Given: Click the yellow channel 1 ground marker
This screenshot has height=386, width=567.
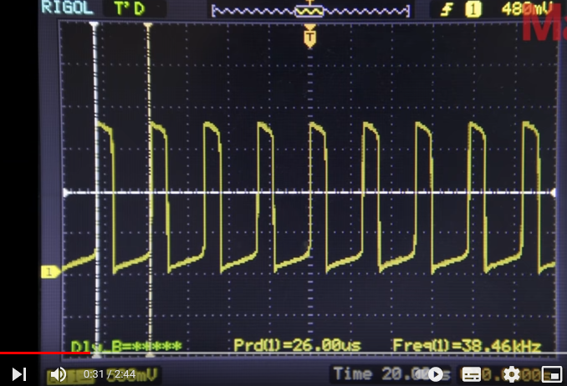Looking at the screenshot, I should click(x=49, y=272).
